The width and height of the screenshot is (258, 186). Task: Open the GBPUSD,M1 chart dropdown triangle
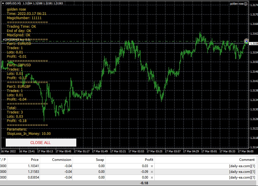(x=3, y=3)
